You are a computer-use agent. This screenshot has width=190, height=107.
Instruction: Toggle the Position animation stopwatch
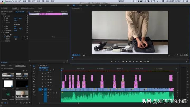pyautogui.click(x=5, y=18)
